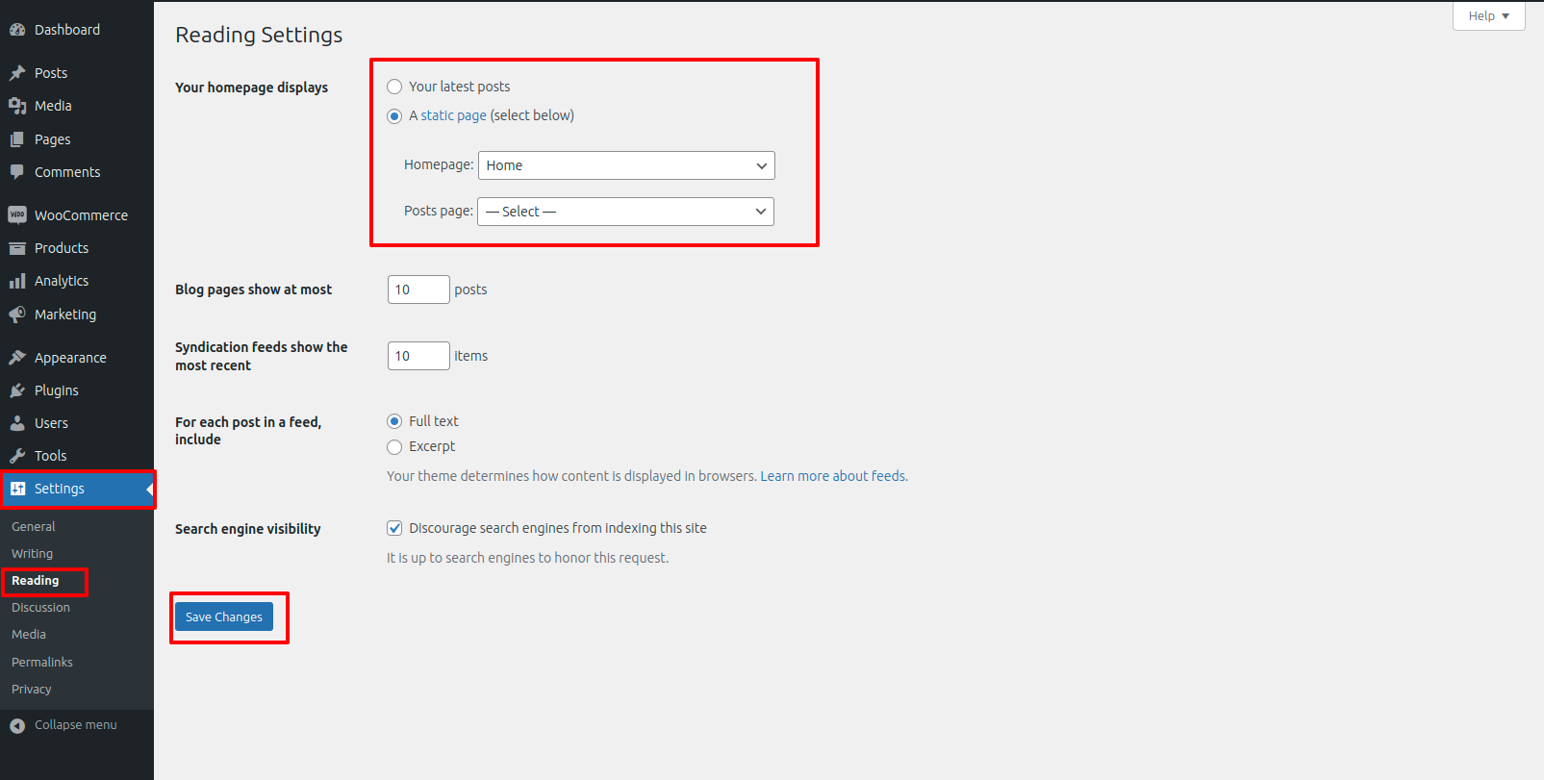This screenshot has height=780, width=1544.
Task: Click the Plugins plug icon
Action: 17,390
